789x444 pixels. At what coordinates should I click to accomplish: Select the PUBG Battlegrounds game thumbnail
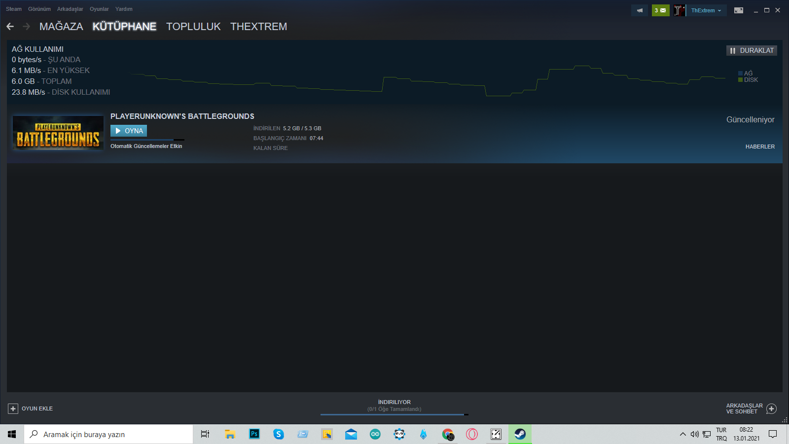point(58,133)
